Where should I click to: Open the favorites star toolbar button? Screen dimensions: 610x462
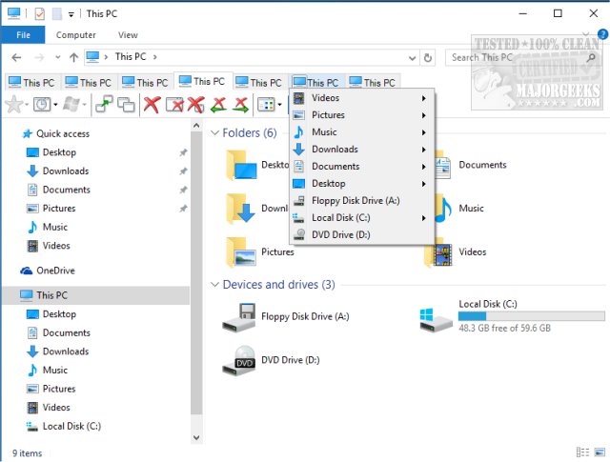point(14,104)
